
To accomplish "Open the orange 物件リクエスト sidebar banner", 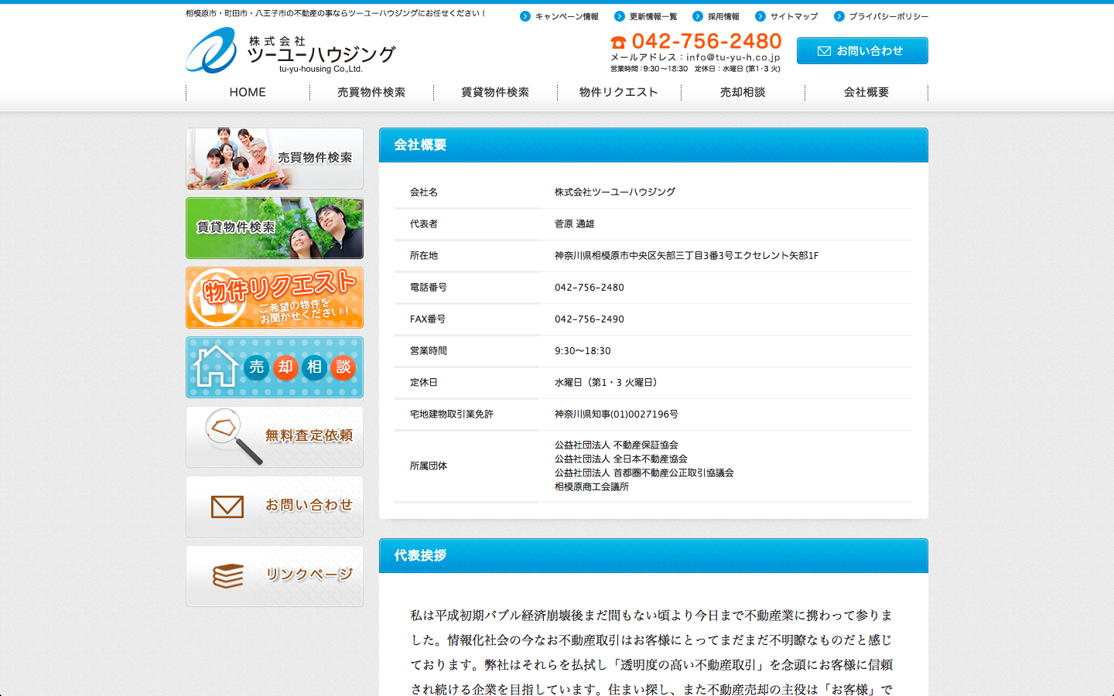I will pyautogui.click(x=275, y=298).
